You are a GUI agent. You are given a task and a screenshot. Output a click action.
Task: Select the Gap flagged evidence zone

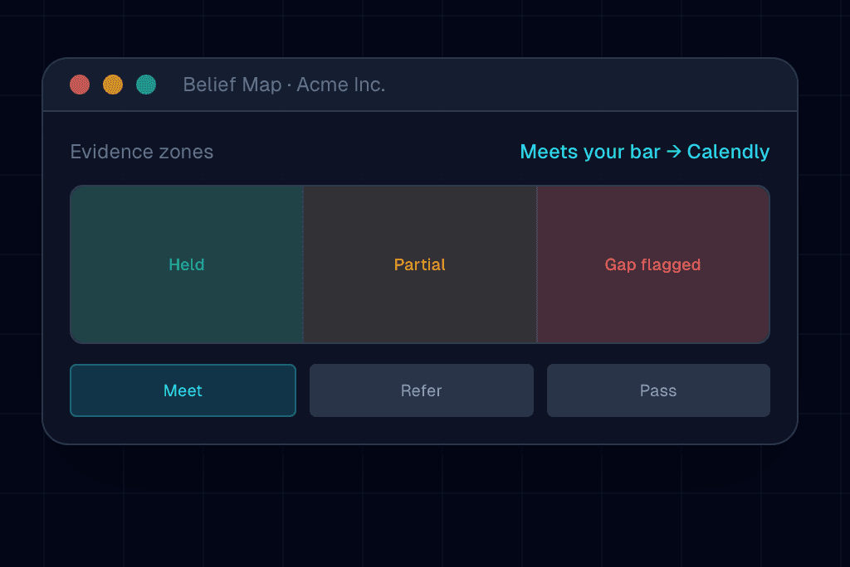pos(653,264)
